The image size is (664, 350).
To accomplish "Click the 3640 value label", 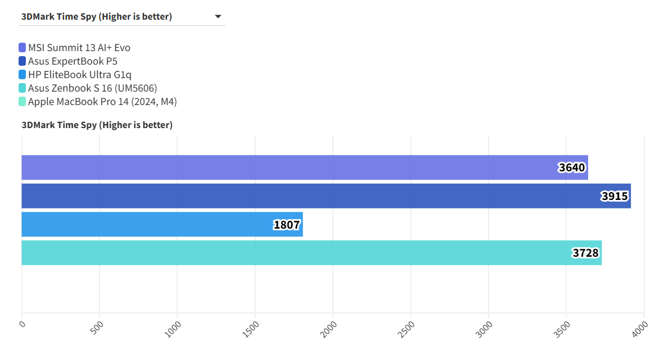I will [572, 167].
